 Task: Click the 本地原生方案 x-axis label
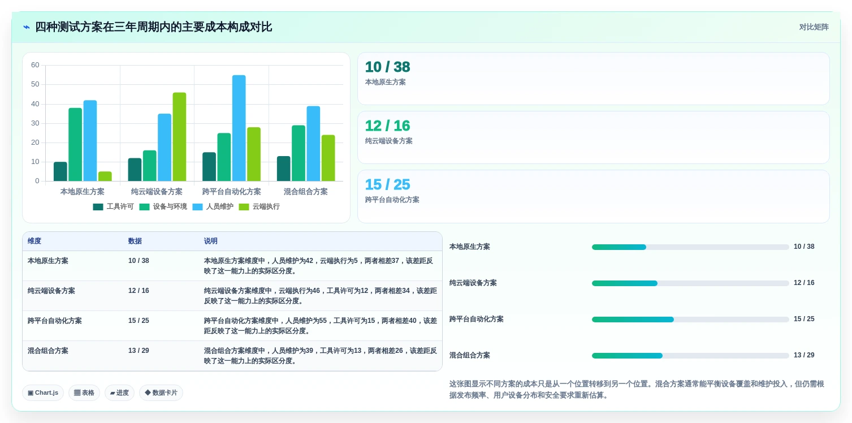(83, 192)
